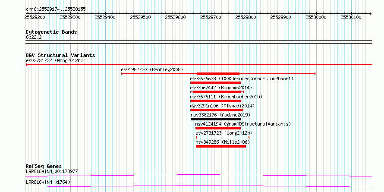Click the DGV Structural Variants track heading

click(60, 55)
